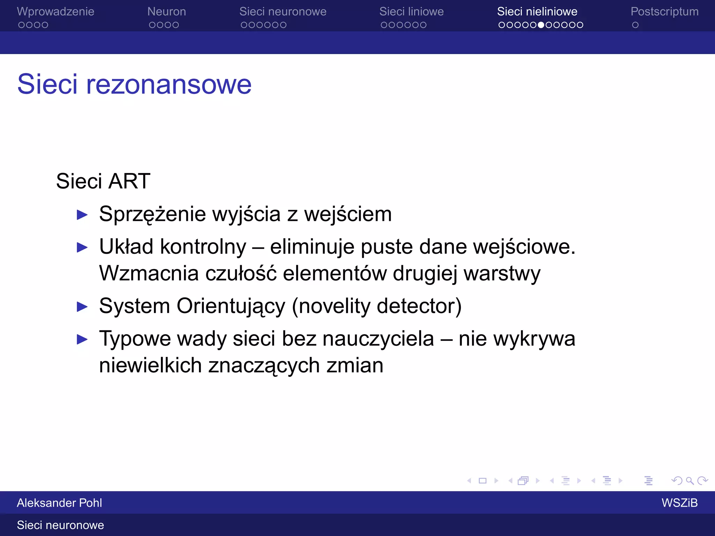The image size is (715, 536).
Task: Click Sieci neuronowe title in bottom footer
Action: point(60,525)
